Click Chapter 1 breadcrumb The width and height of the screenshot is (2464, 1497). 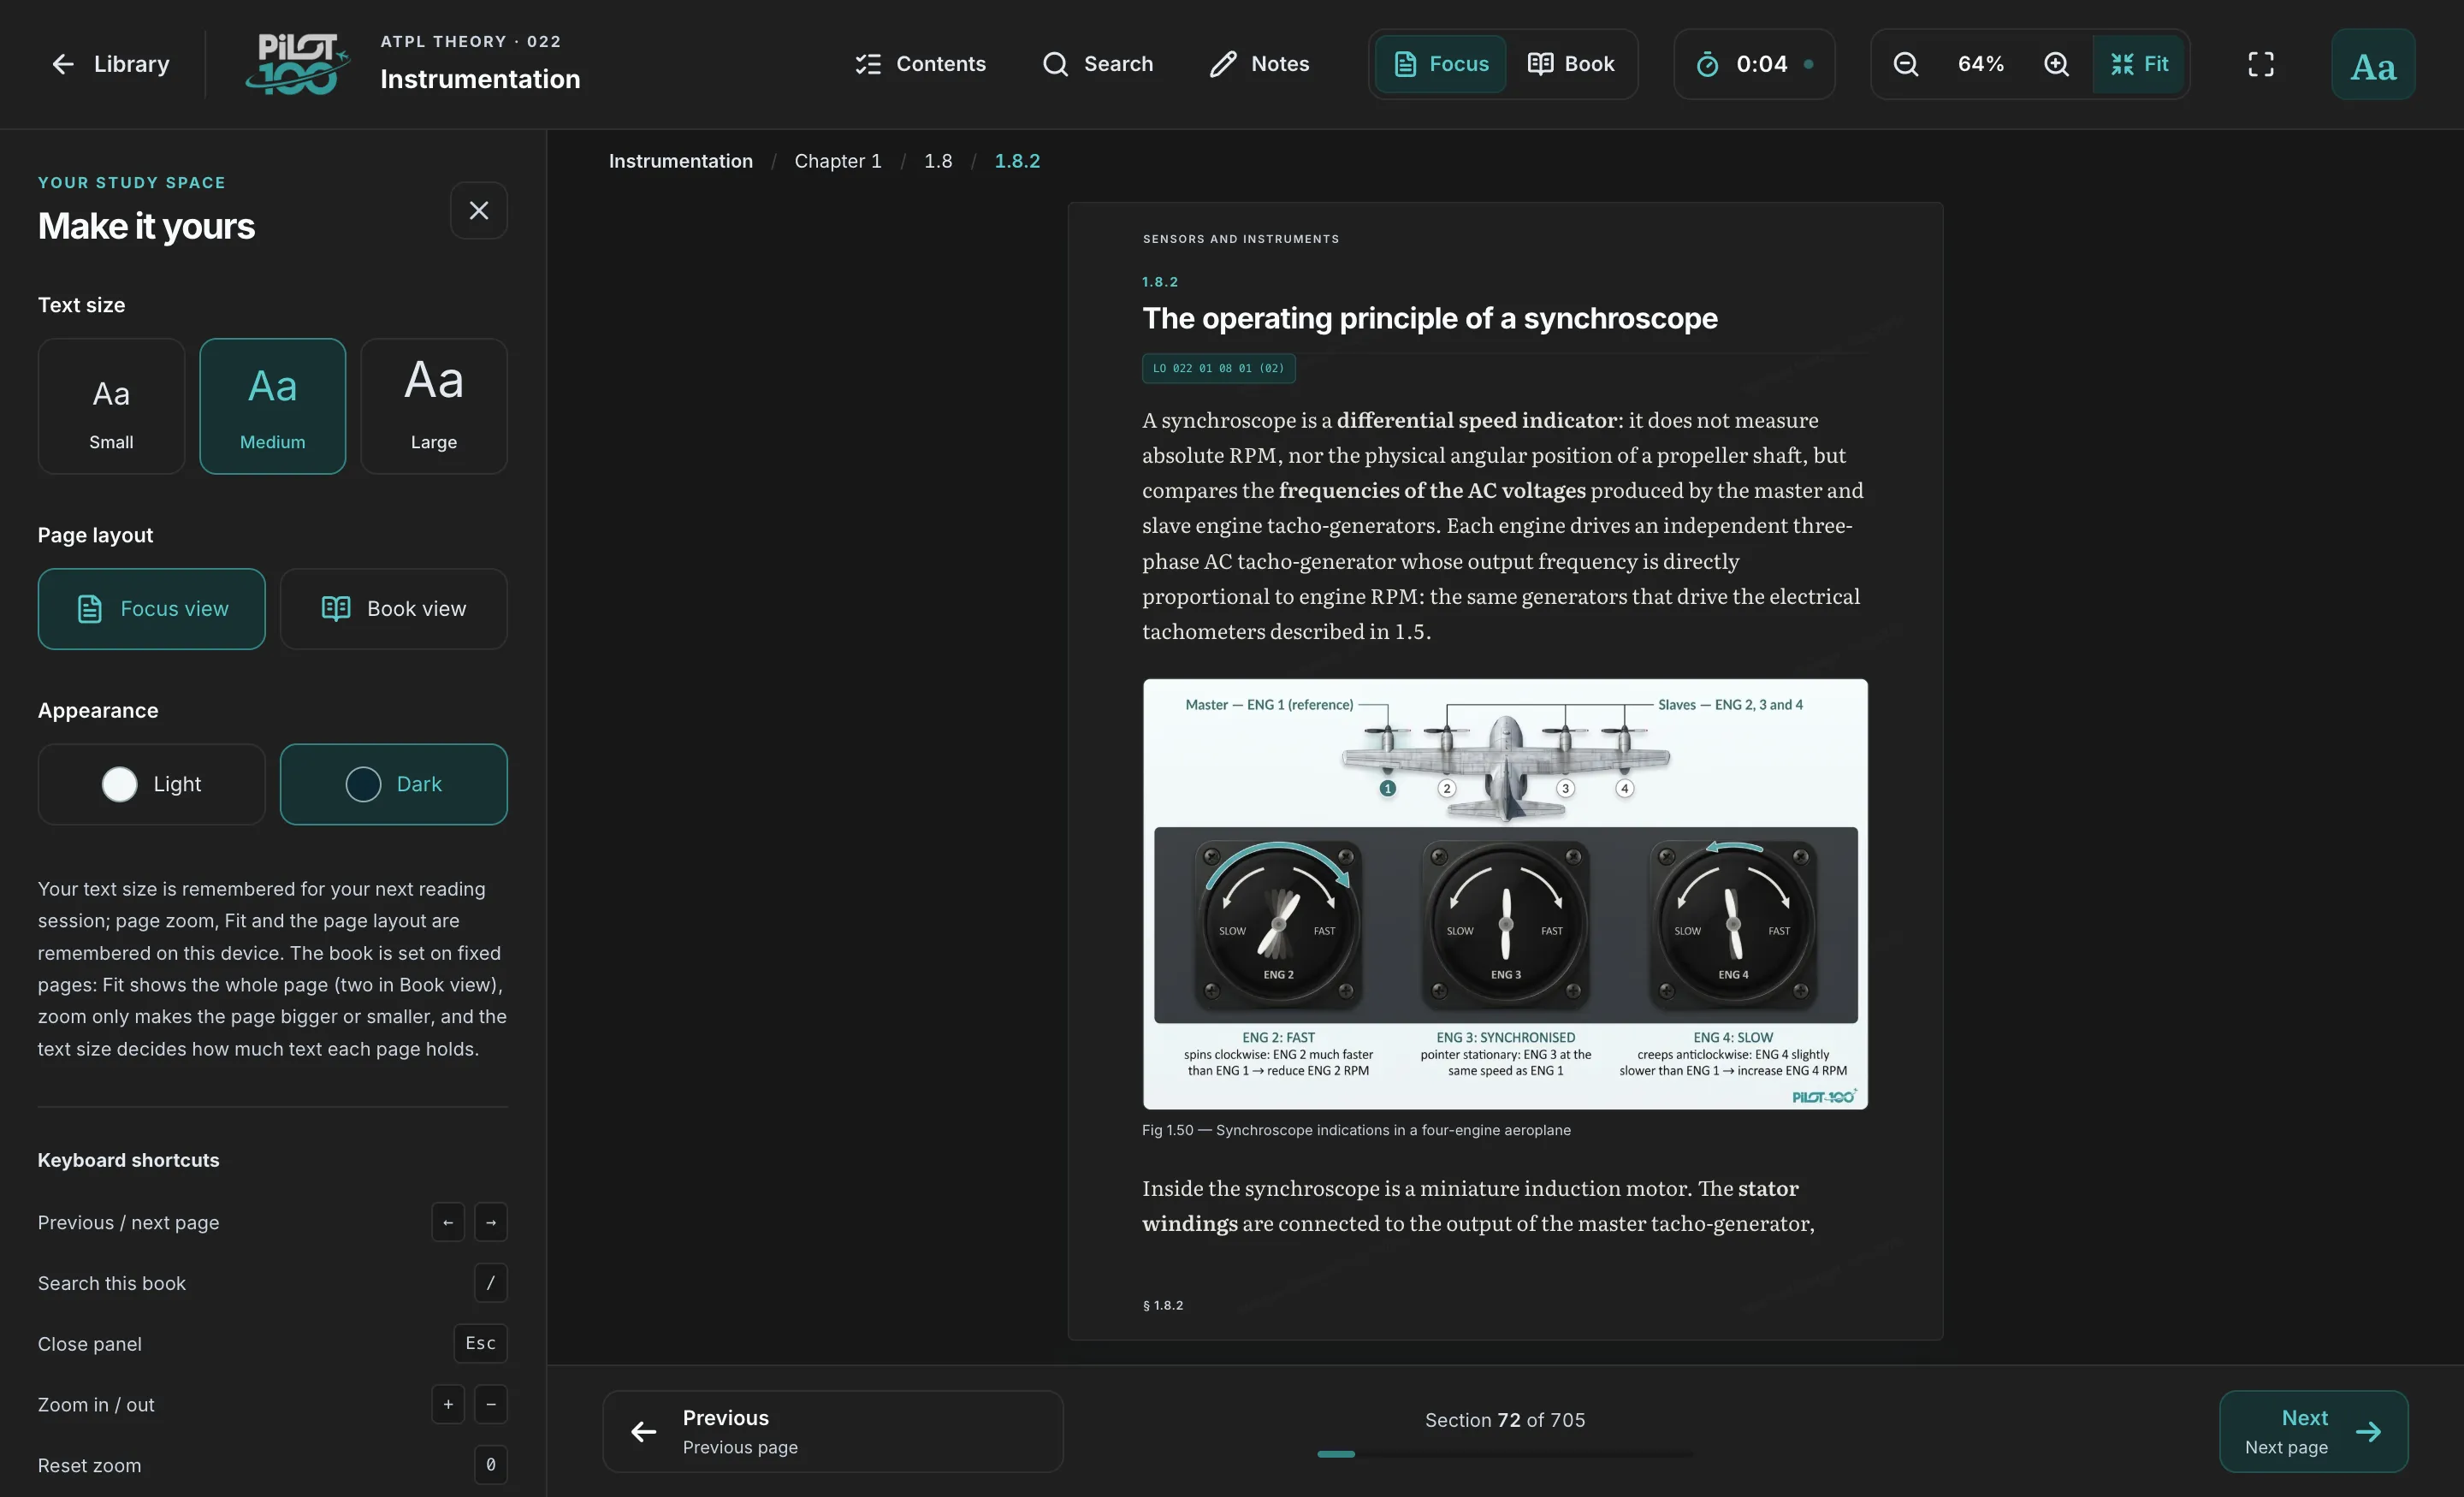(838, 161)
